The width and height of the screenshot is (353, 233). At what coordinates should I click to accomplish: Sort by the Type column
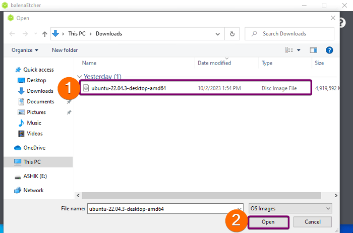point(267,63)
